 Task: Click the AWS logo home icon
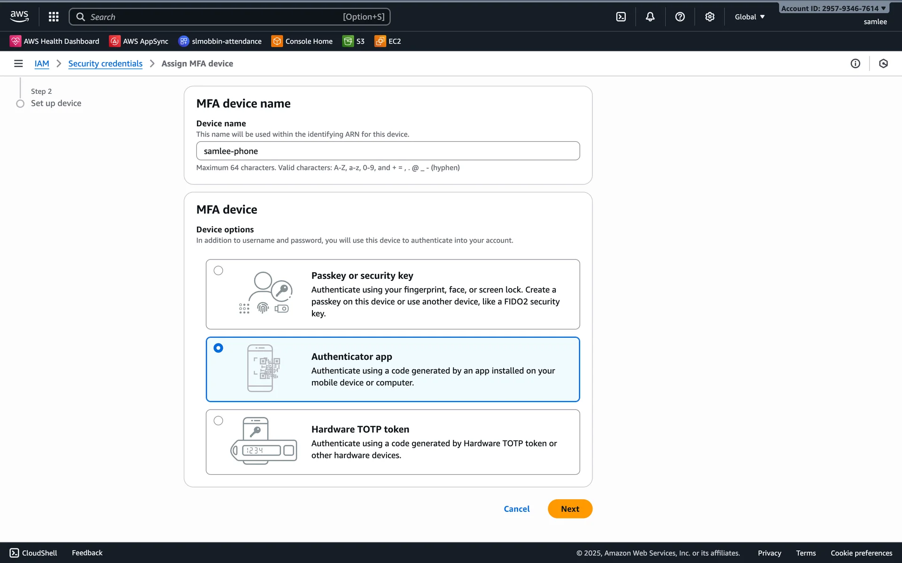[x=19, y=16]
